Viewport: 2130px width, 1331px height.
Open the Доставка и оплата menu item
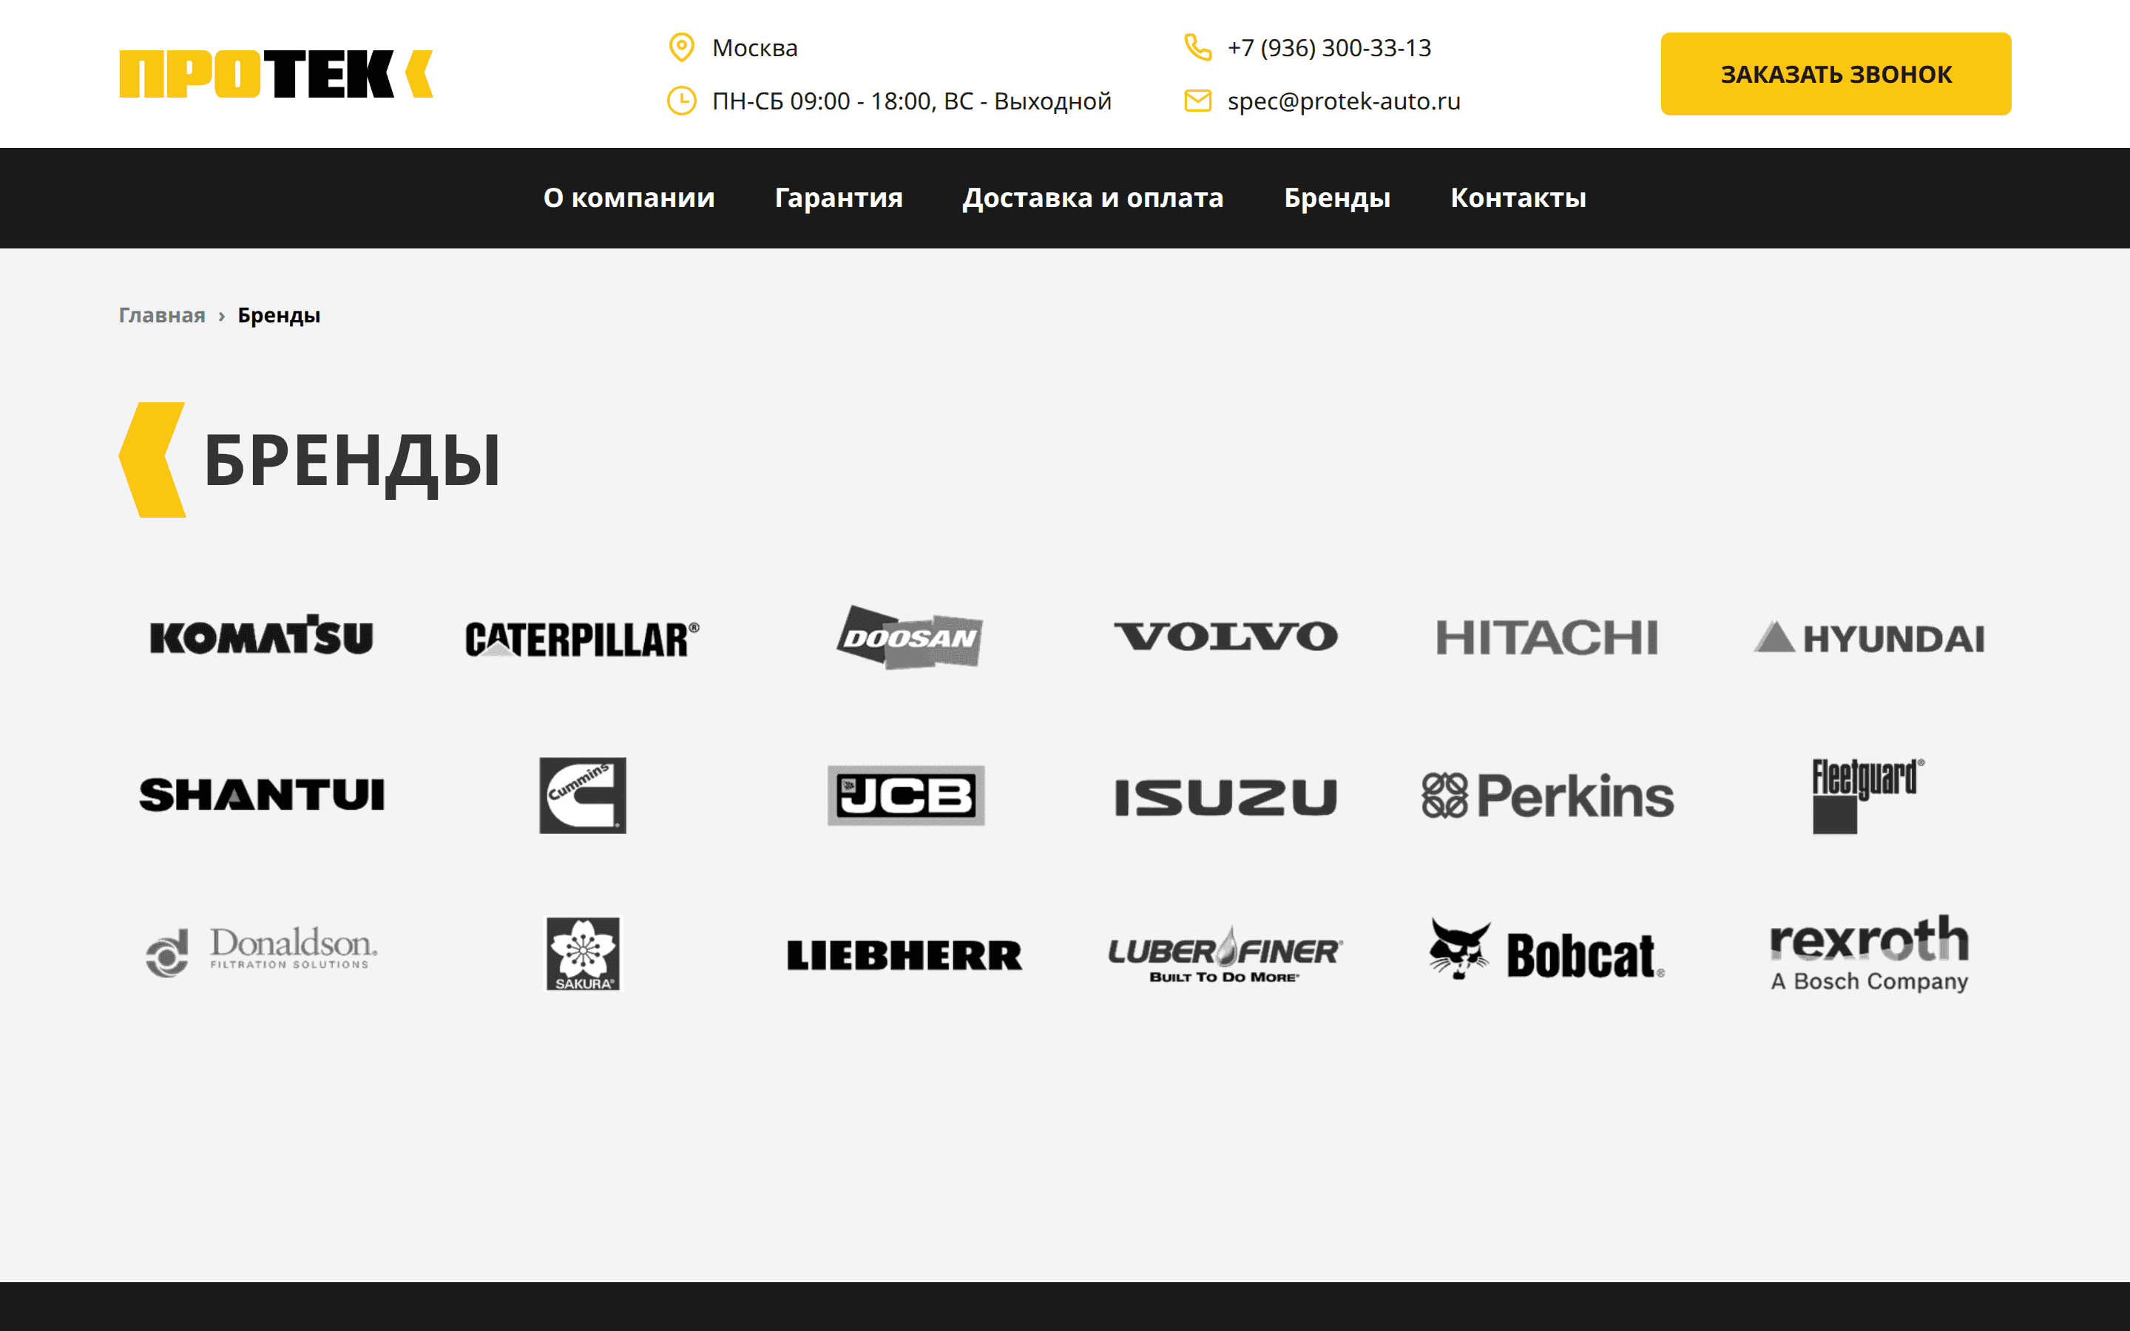[1093, 198]
